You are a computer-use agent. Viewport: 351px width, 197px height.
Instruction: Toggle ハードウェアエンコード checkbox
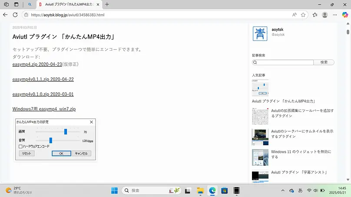20,146
